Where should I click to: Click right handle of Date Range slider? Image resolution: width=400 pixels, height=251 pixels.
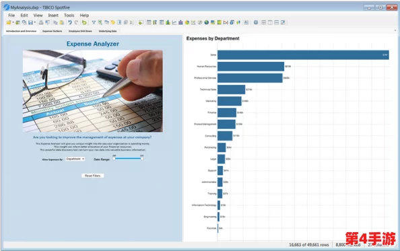pos(142,159)
